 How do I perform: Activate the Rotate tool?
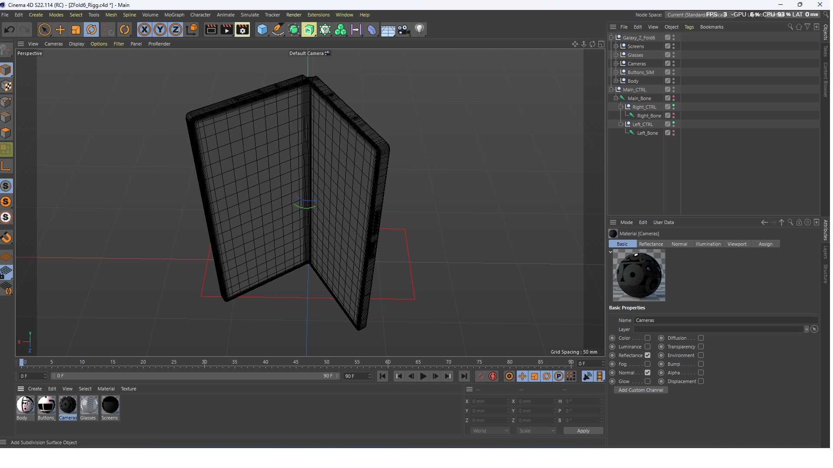92,30
